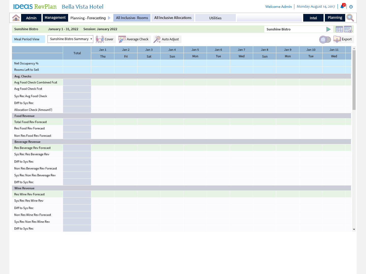Viewport: 366px width, 274px height.
Task: Toggle the switch beside Export
Action: (x=325, y=39)
